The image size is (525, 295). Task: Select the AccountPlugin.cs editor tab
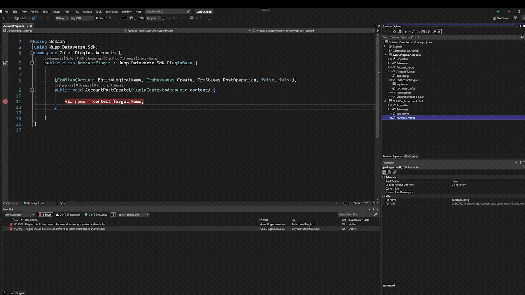[14, 26]
